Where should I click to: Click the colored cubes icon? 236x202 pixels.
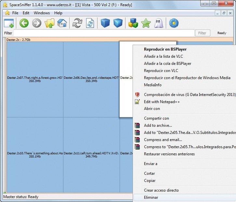[x=133, y=23]
